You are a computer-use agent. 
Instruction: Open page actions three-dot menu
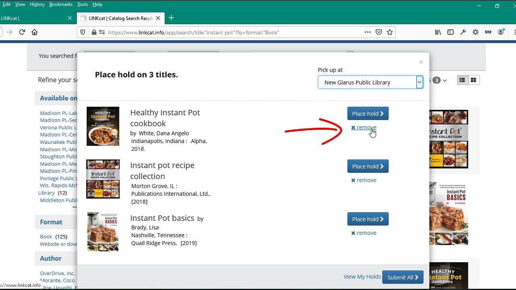[368, 32]
